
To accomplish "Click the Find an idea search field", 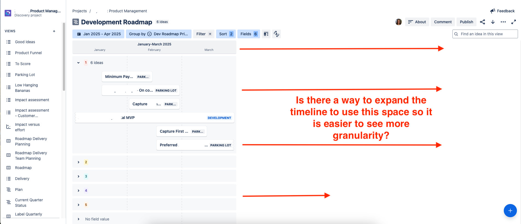I will pyautogui.click(x=485, y=34).
